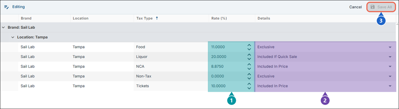Click the Cancel button

[x=355, y=7]
